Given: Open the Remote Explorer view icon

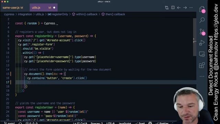Looking at the screenshot, I should pyautogui.click(x=202, y=54).
